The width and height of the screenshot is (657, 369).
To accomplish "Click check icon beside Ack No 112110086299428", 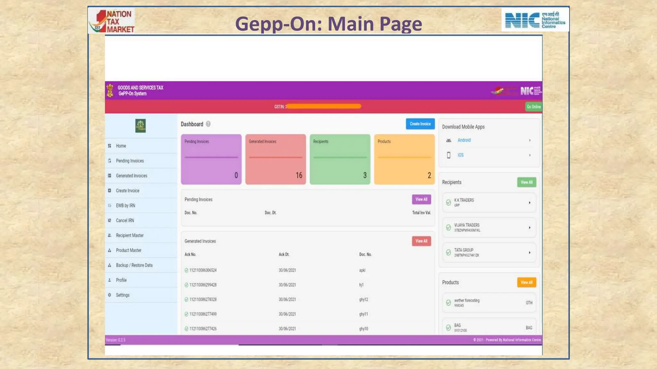I will pos(186,285).
